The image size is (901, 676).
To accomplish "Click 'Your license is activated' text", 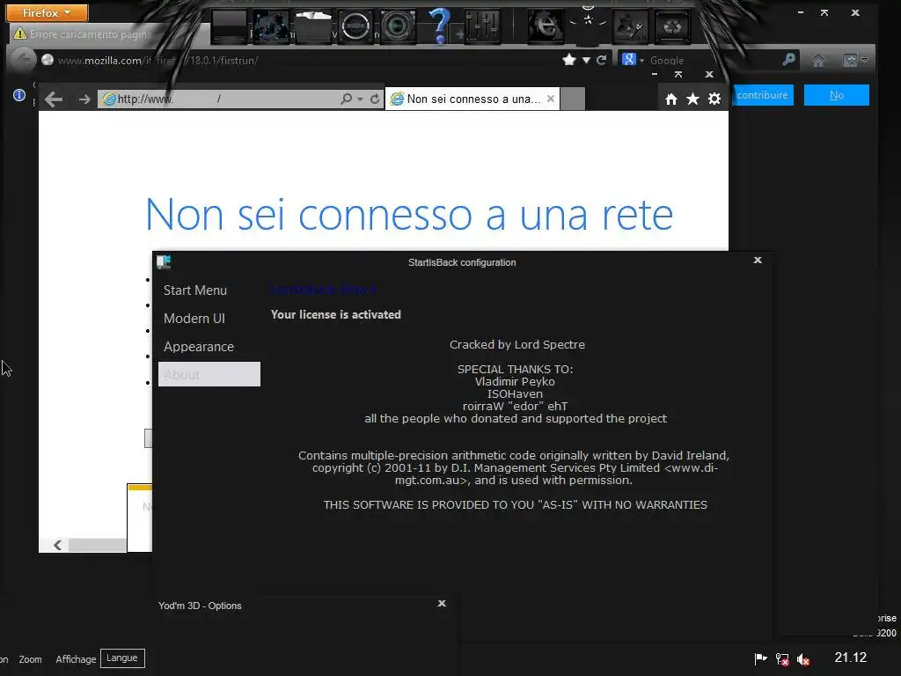I will pos(336,314).
